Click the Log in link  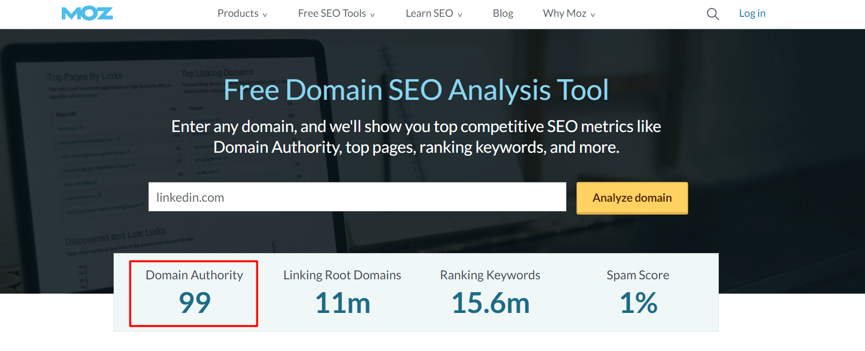coord(752,13)
